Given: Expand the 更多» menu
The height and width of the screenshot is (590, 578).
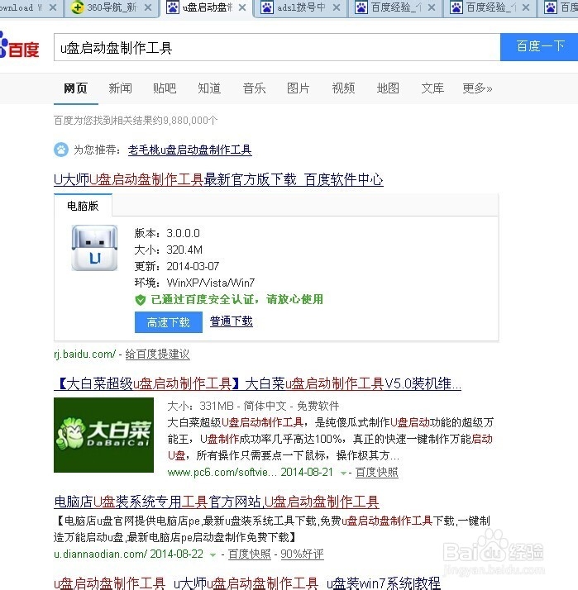Looking at the screenshot, I should pos(477,88).
